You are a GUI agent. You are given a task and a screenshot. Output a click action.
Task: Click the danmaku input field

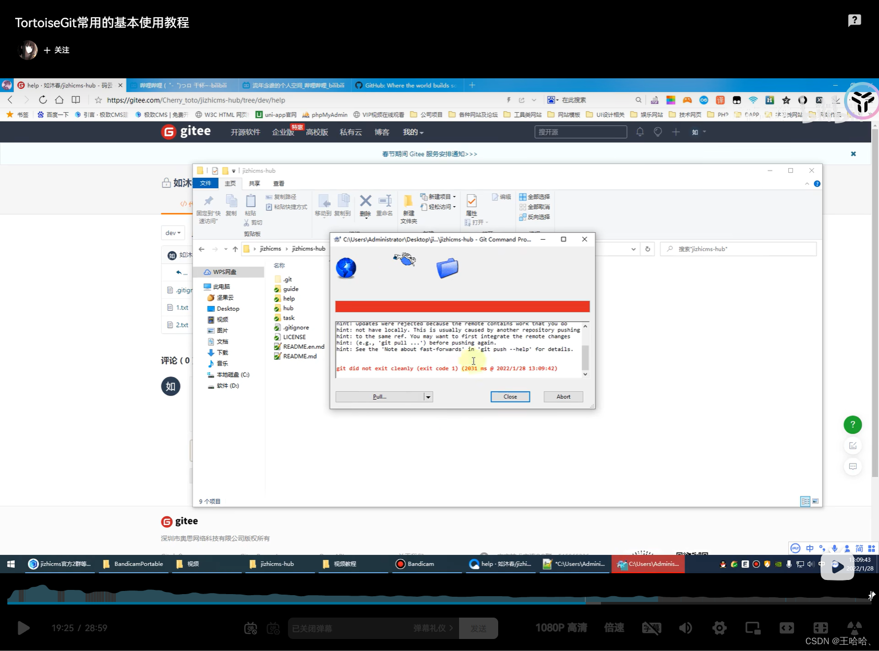pyautogui.click(x=350, y=629)
